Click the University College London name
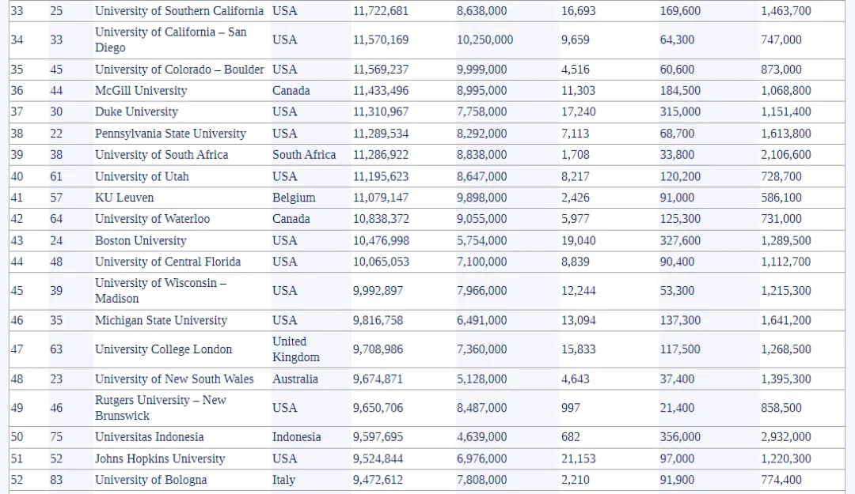855x494 pixels. [x=163, y=349]
